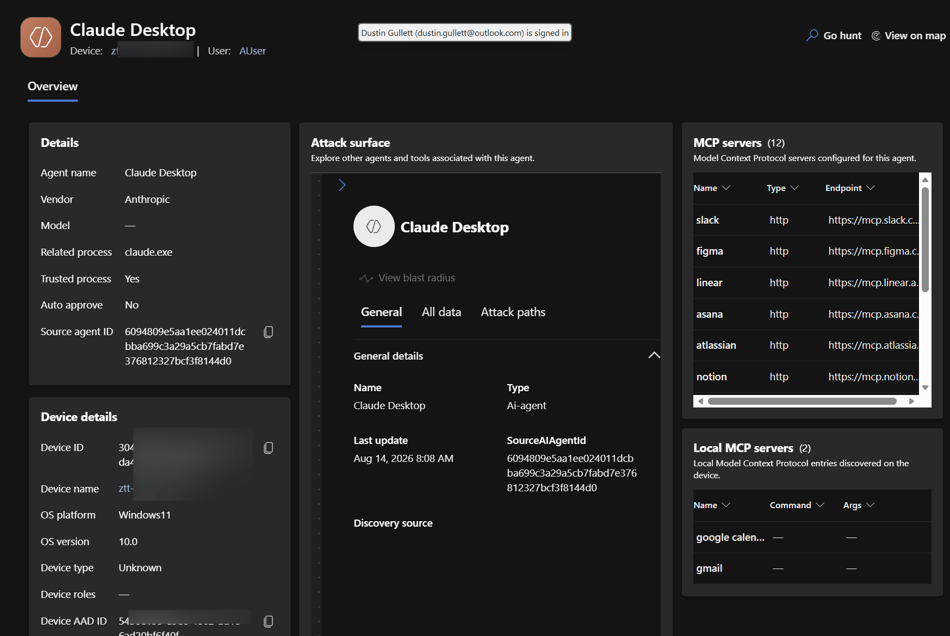Switch to the All data tab
The height and width of the screenshot is (636, 950).
click(x=442, y=312)
